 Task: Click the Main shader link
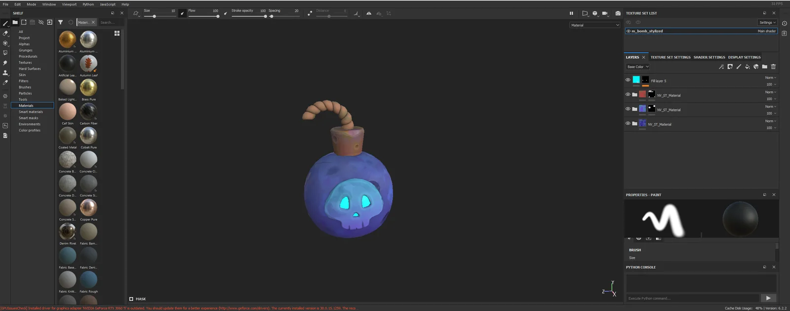click(x=766, y=31)
